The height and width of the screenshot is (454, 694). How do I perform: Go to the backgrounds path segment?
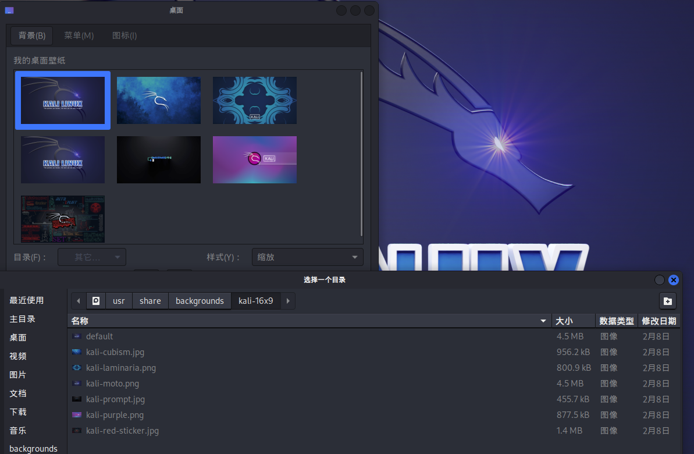tap(200, 301)
